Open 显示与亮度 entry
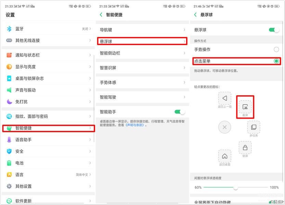 click(48, 67)
